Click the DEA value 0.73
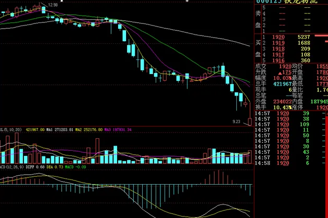328x218 pixels. point(59,167)
